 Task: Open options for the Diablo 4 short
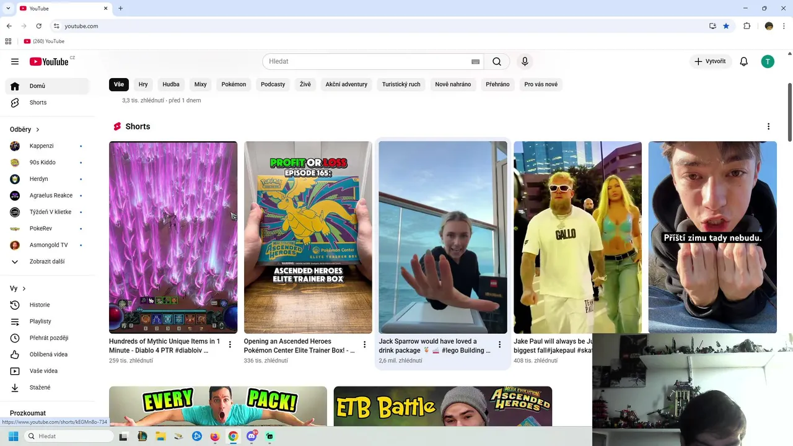click(x=230, y=344)
